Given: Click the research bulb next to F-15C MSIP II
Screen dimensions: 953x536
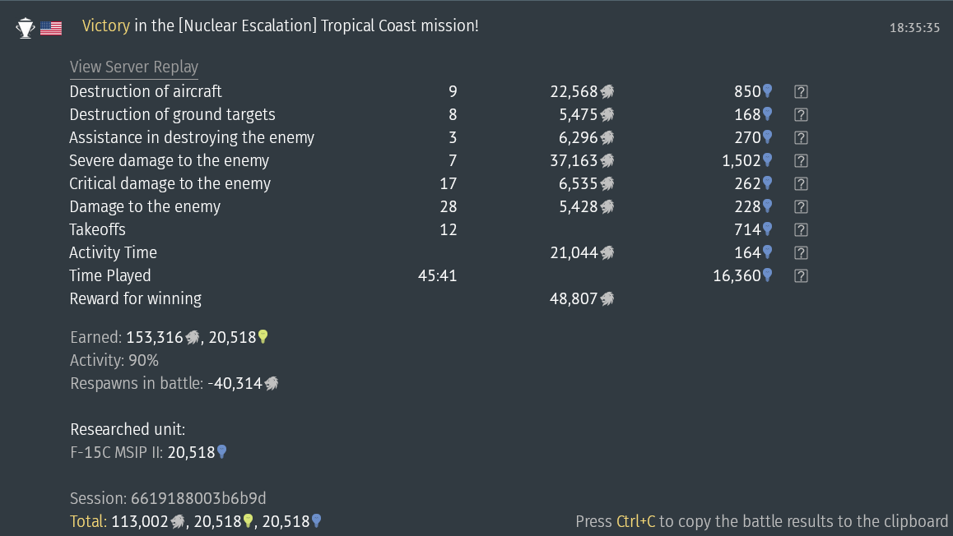Looking at the screenshot, I should point(221,452).
